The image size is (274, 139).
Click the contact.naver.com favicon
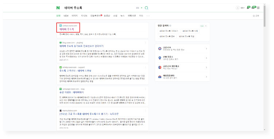click(x=61, y=25)
